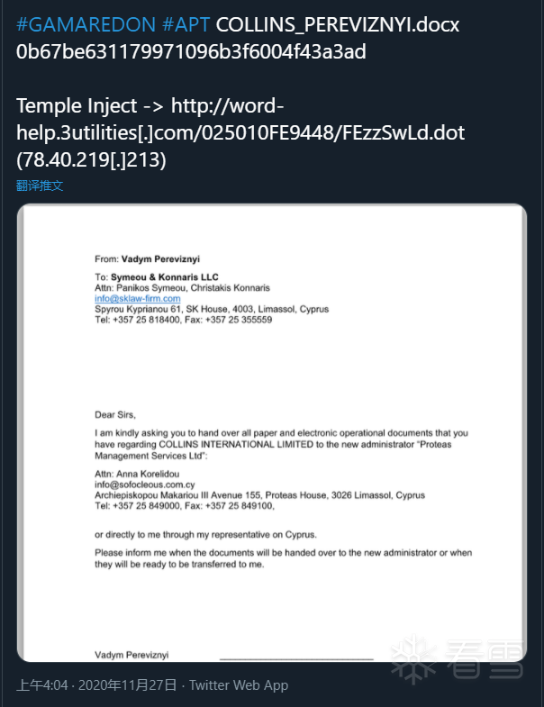Click the signature line beside Vadym Pereviznyi
The height and width of the screenshot is (707, 544).
(x=295, y=657)
